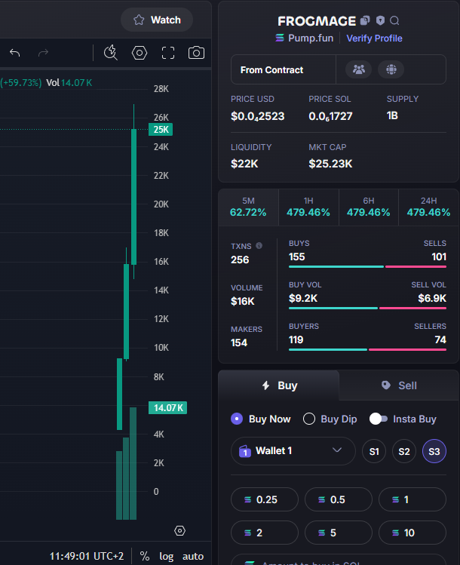Choose the 0.5 SOL amount
The width and height of the screenshot is (460, 565).
[x=339, y=499]
